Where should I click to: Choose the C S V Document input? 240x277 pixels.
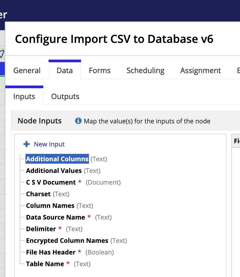51,182
